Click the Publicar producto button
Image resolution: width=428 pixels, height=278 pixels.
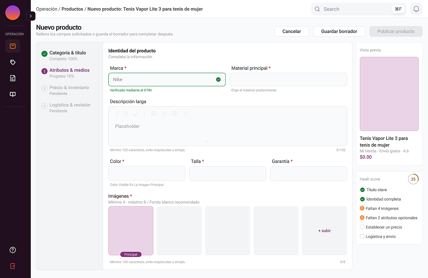pyautogui.click(x=396, y=31)
